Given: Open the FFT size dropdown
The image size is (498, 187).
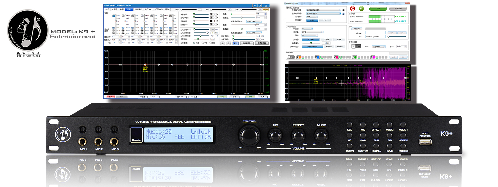Looking at the screenshot, I should 307,29.
